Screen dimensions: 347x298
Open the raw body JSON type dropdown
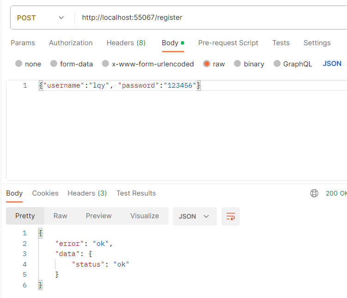pos(332,64)
